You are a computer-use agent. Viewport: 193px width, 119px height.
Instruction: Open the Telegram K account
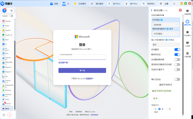tap(8, 67)
